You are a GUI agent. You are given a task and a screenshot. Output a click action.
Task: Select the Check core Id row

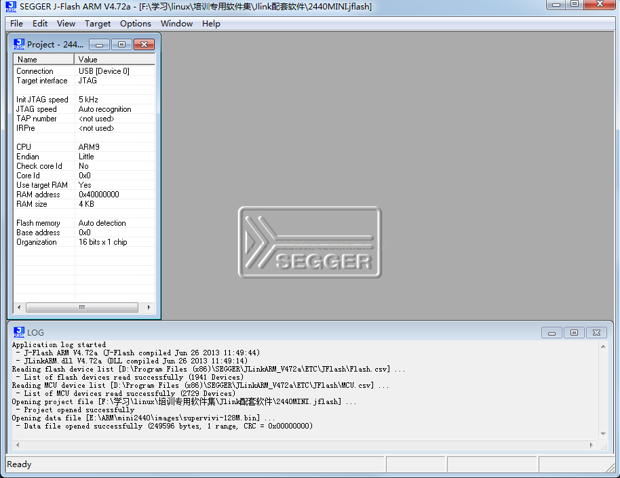[x=84, y=166]
